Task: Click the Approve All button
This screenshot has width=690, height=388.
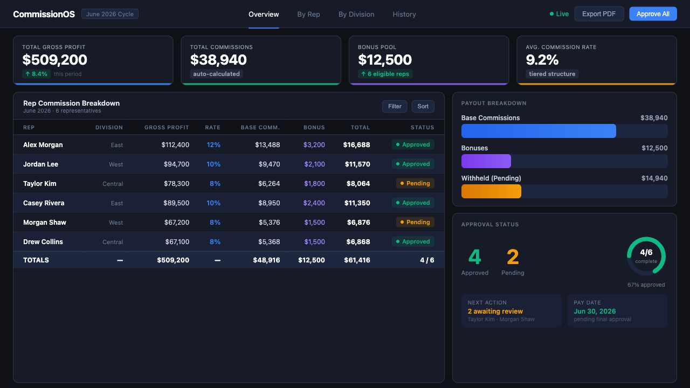Action: [653, 14]
